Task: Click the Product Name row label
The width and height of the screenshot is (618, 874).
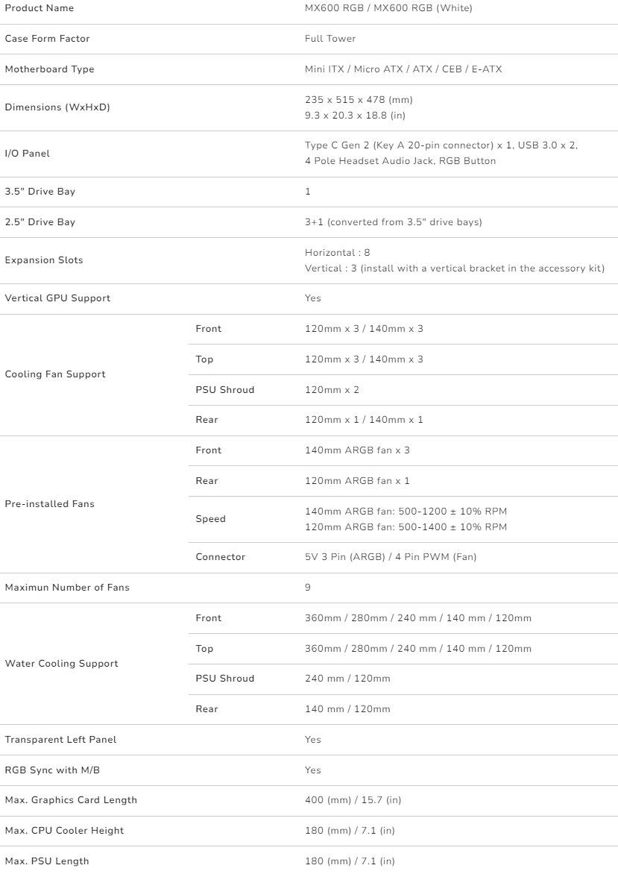Action: 40,8
